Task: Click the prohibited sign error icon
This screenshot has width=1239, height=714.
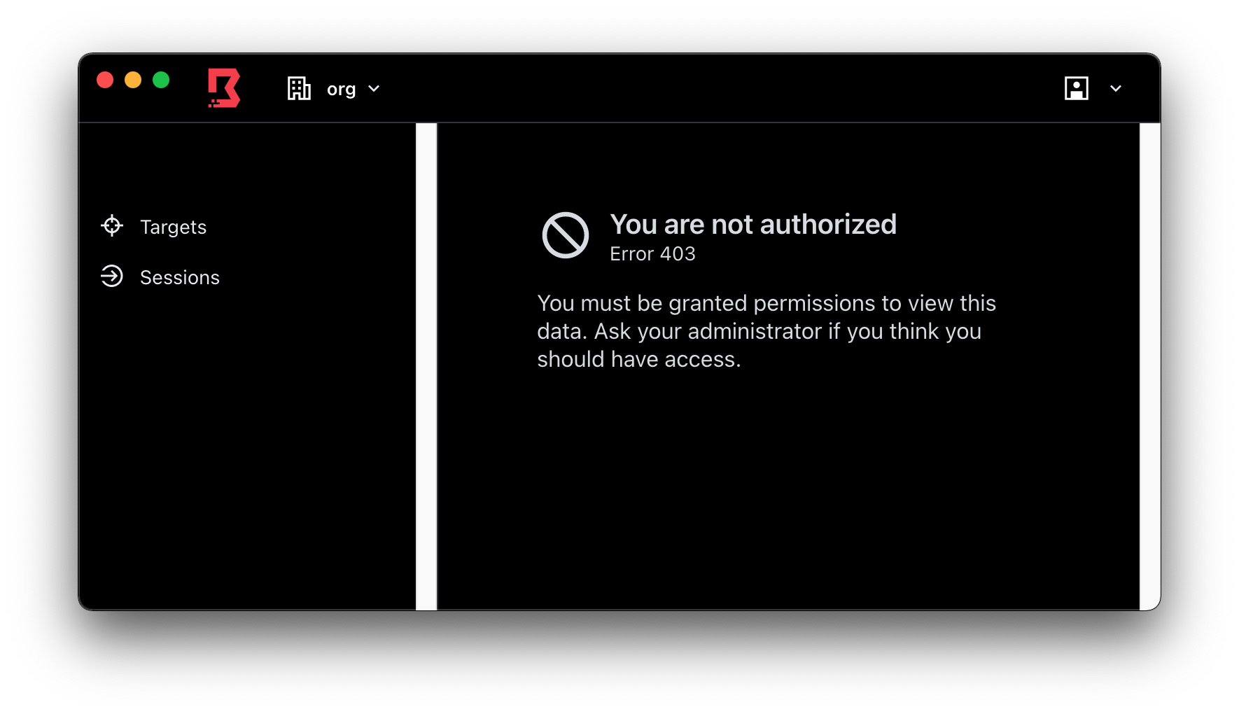Action: tap(566, 234)
